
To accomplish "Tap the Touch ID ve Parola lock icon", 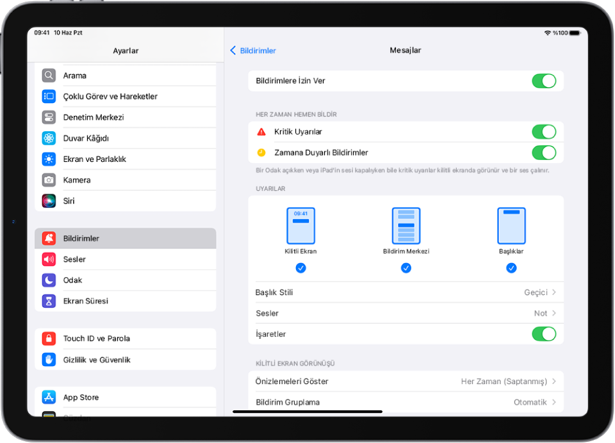I will 49,338.
